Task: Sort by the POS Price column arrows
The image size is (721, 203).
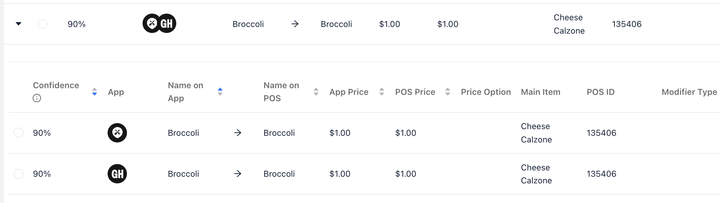Action: (448, 92)
